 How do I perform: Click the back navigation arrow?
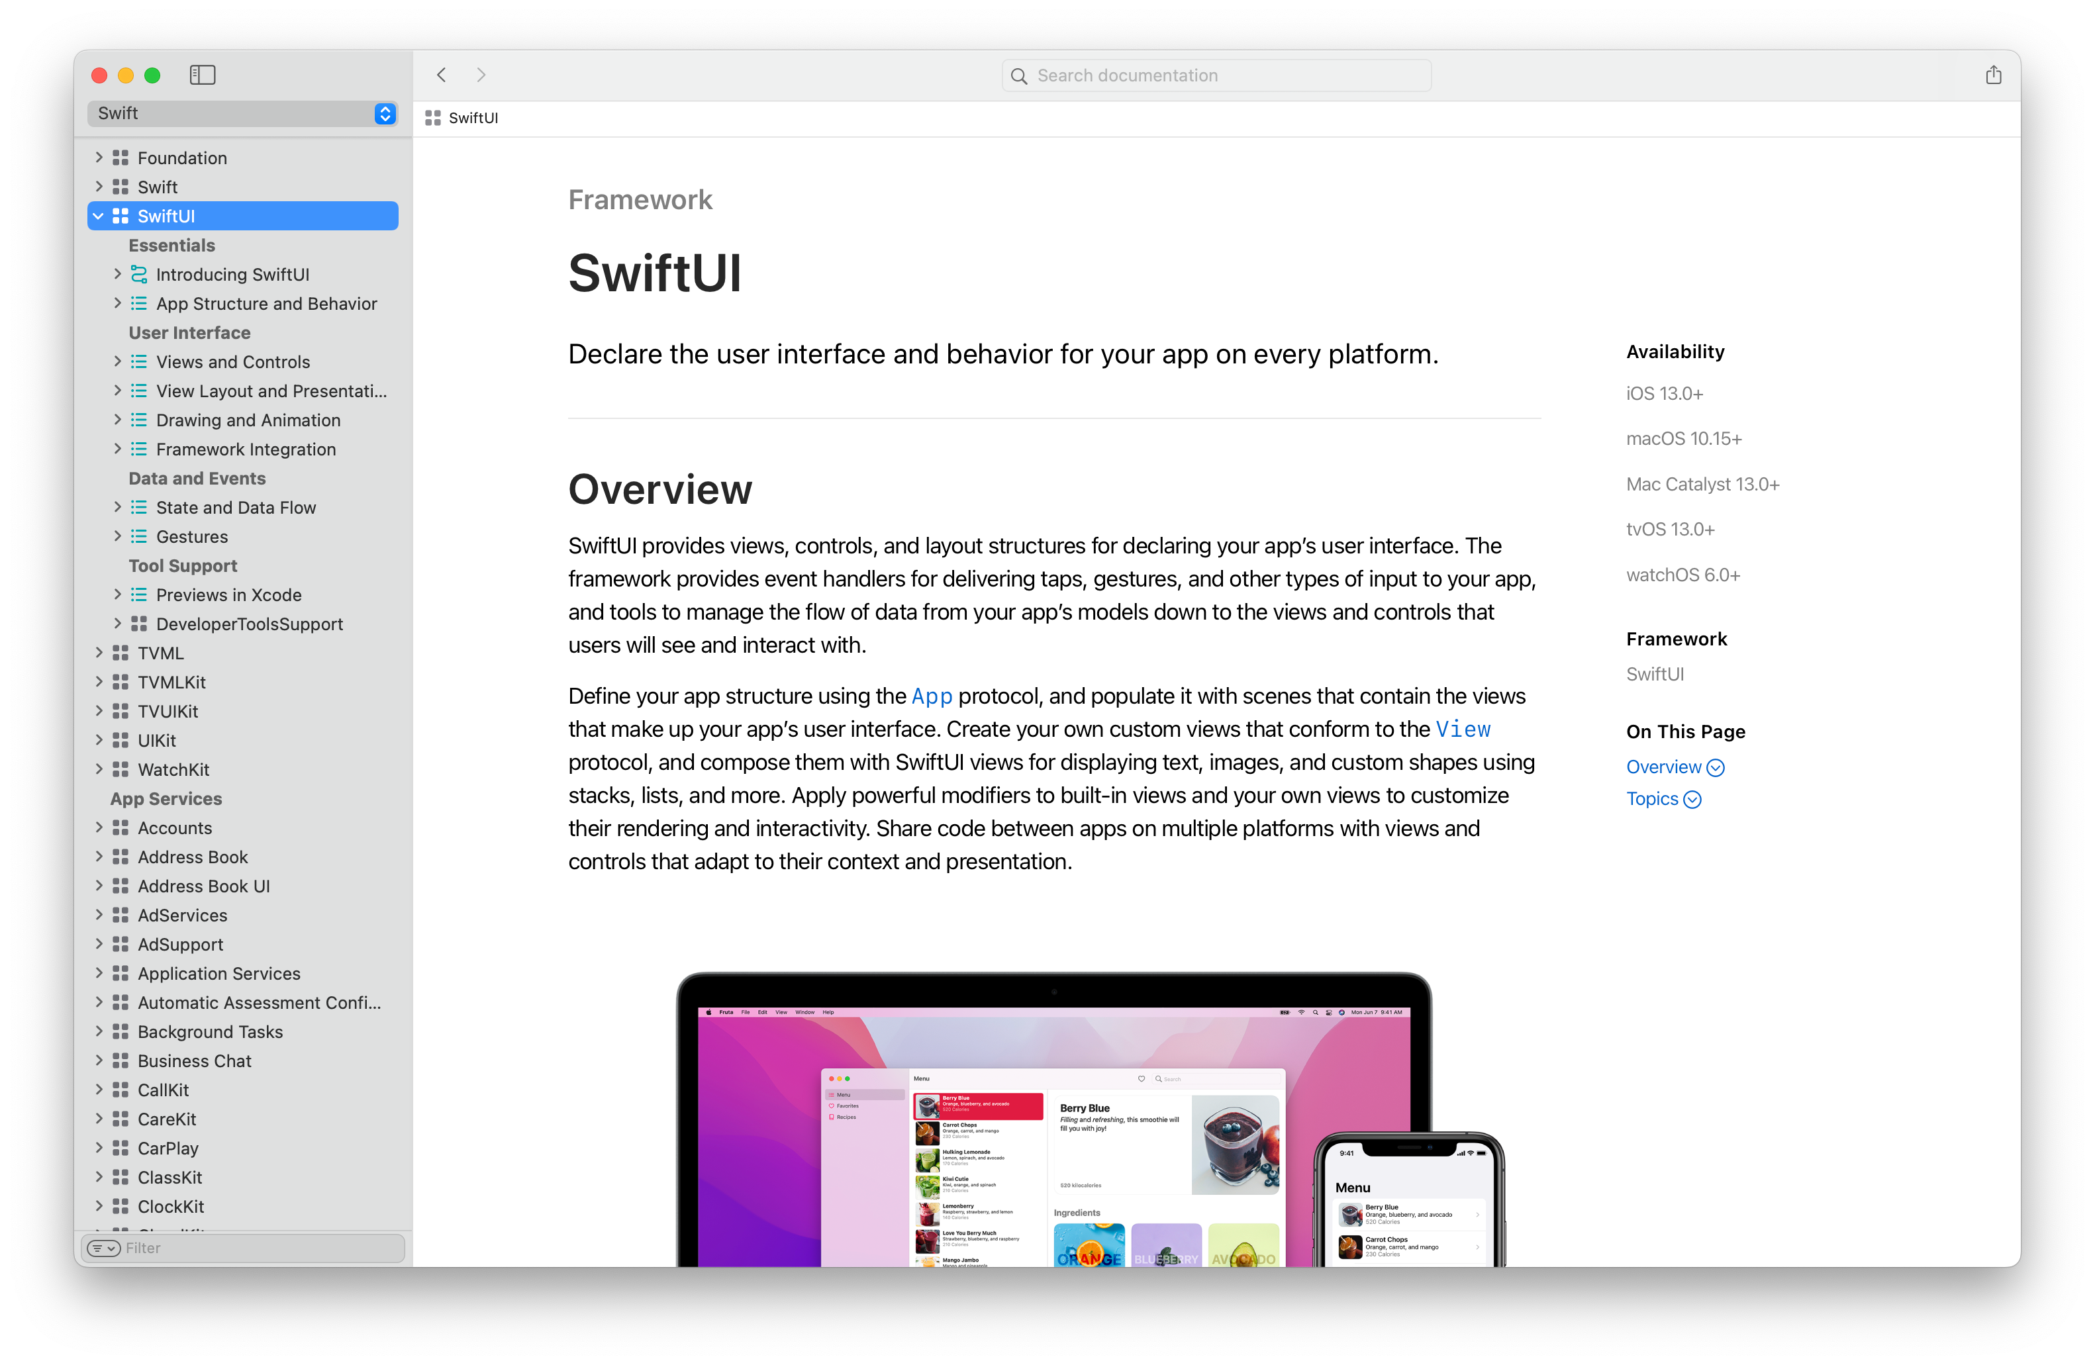click(441, 75)
